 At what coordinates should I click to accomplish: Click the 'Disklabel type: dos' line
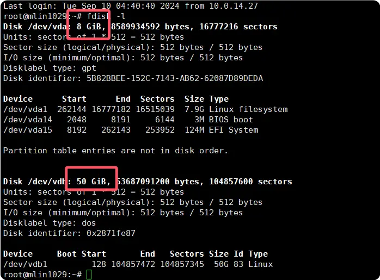click(49, 223)
